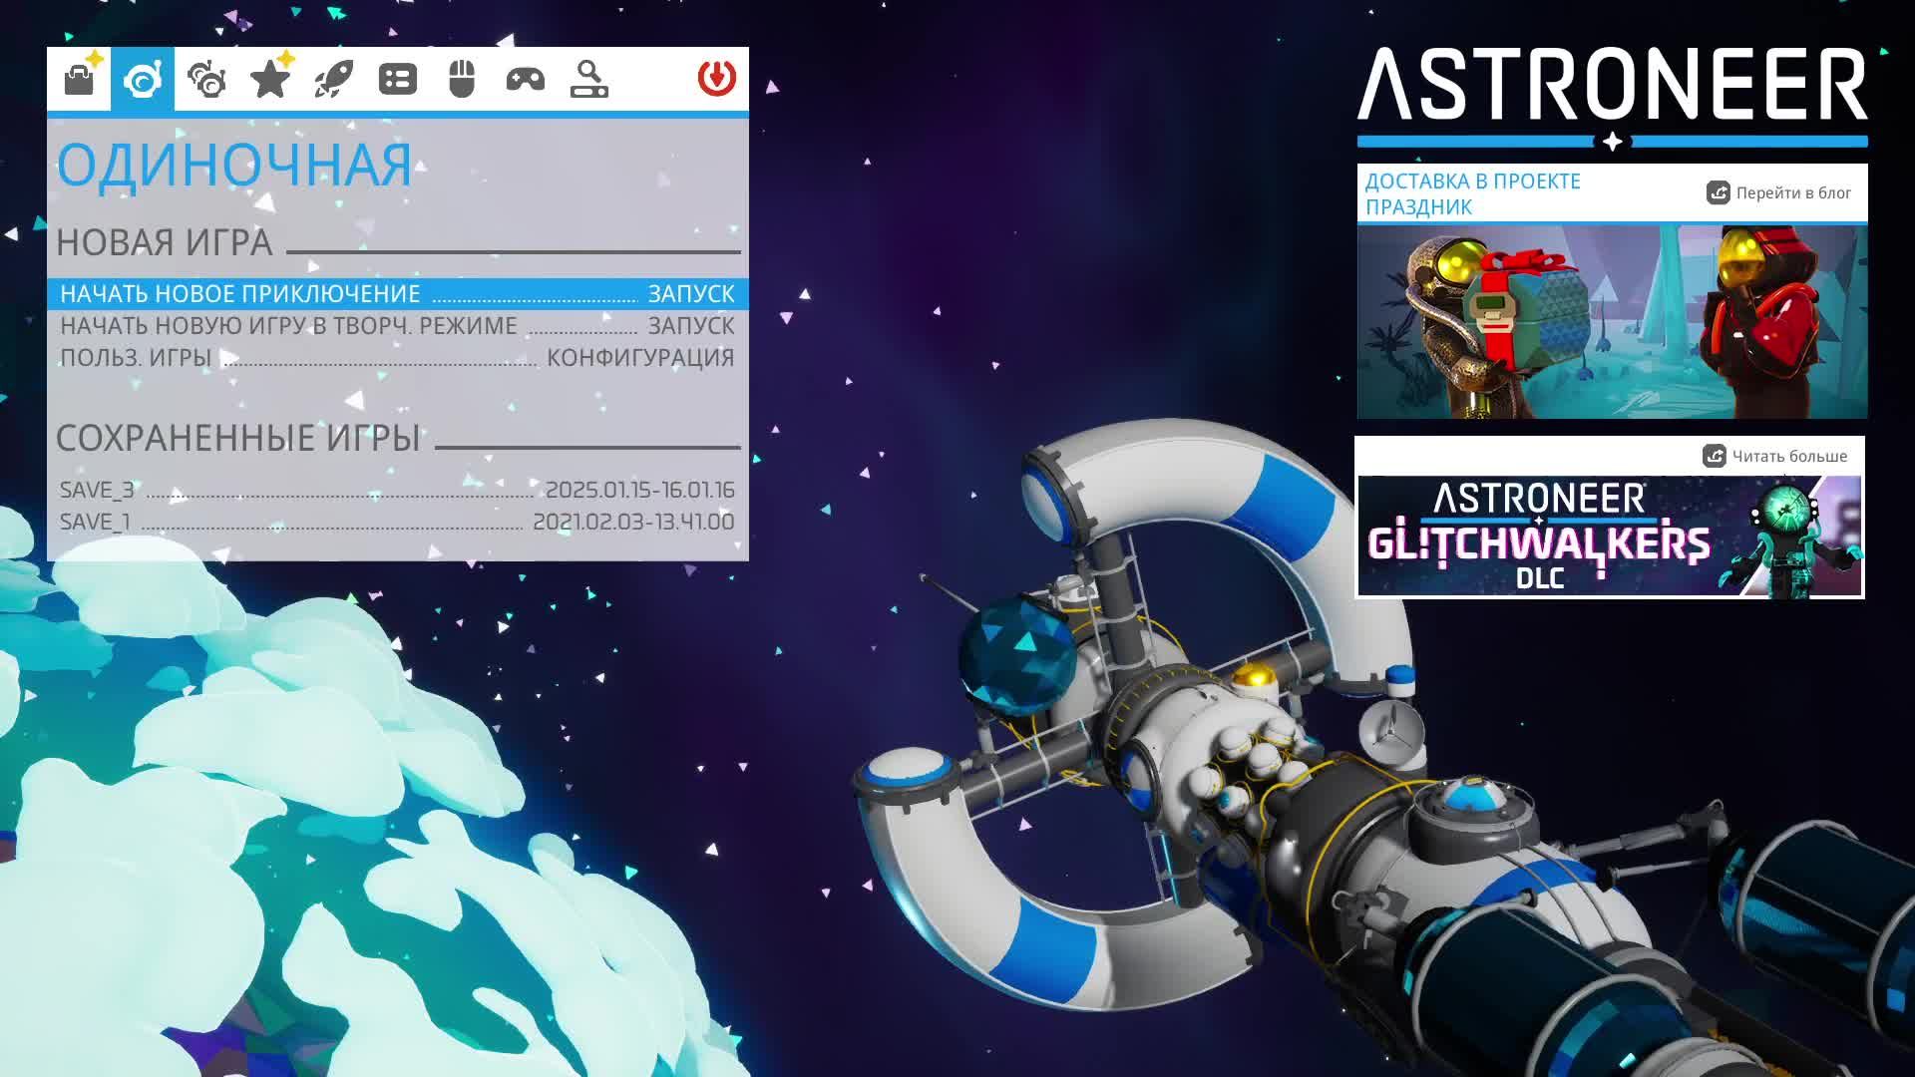Load the save file SAVE_3
The width and height of the screenshot is (1915, 1077).
tap(399, 488)
